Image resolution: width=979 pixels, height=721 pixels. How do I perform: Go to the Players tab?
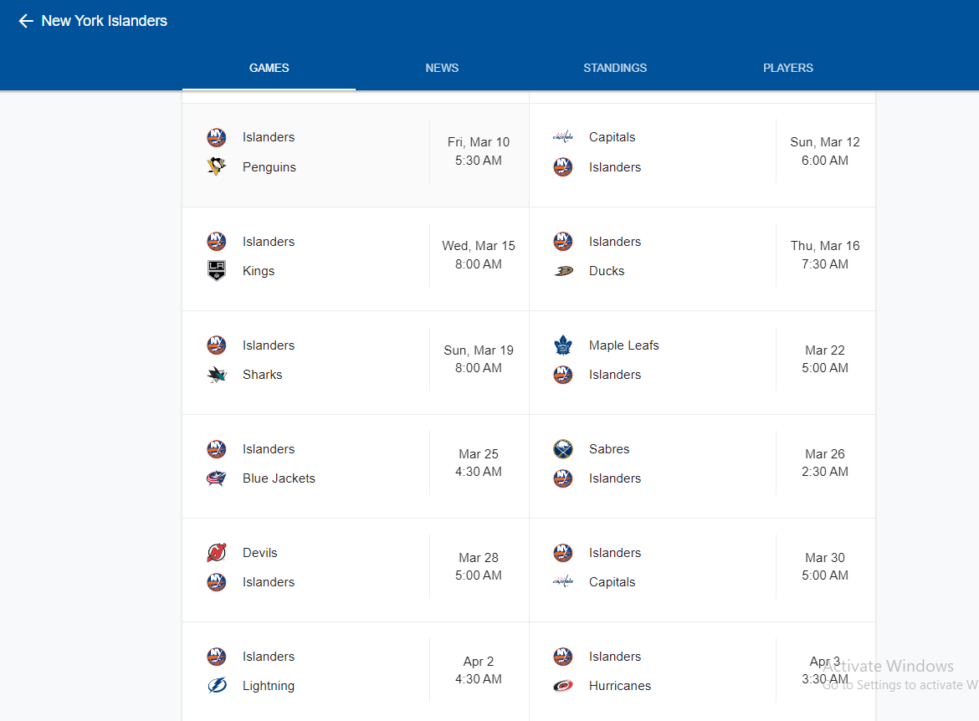click(x=788, y=68)
